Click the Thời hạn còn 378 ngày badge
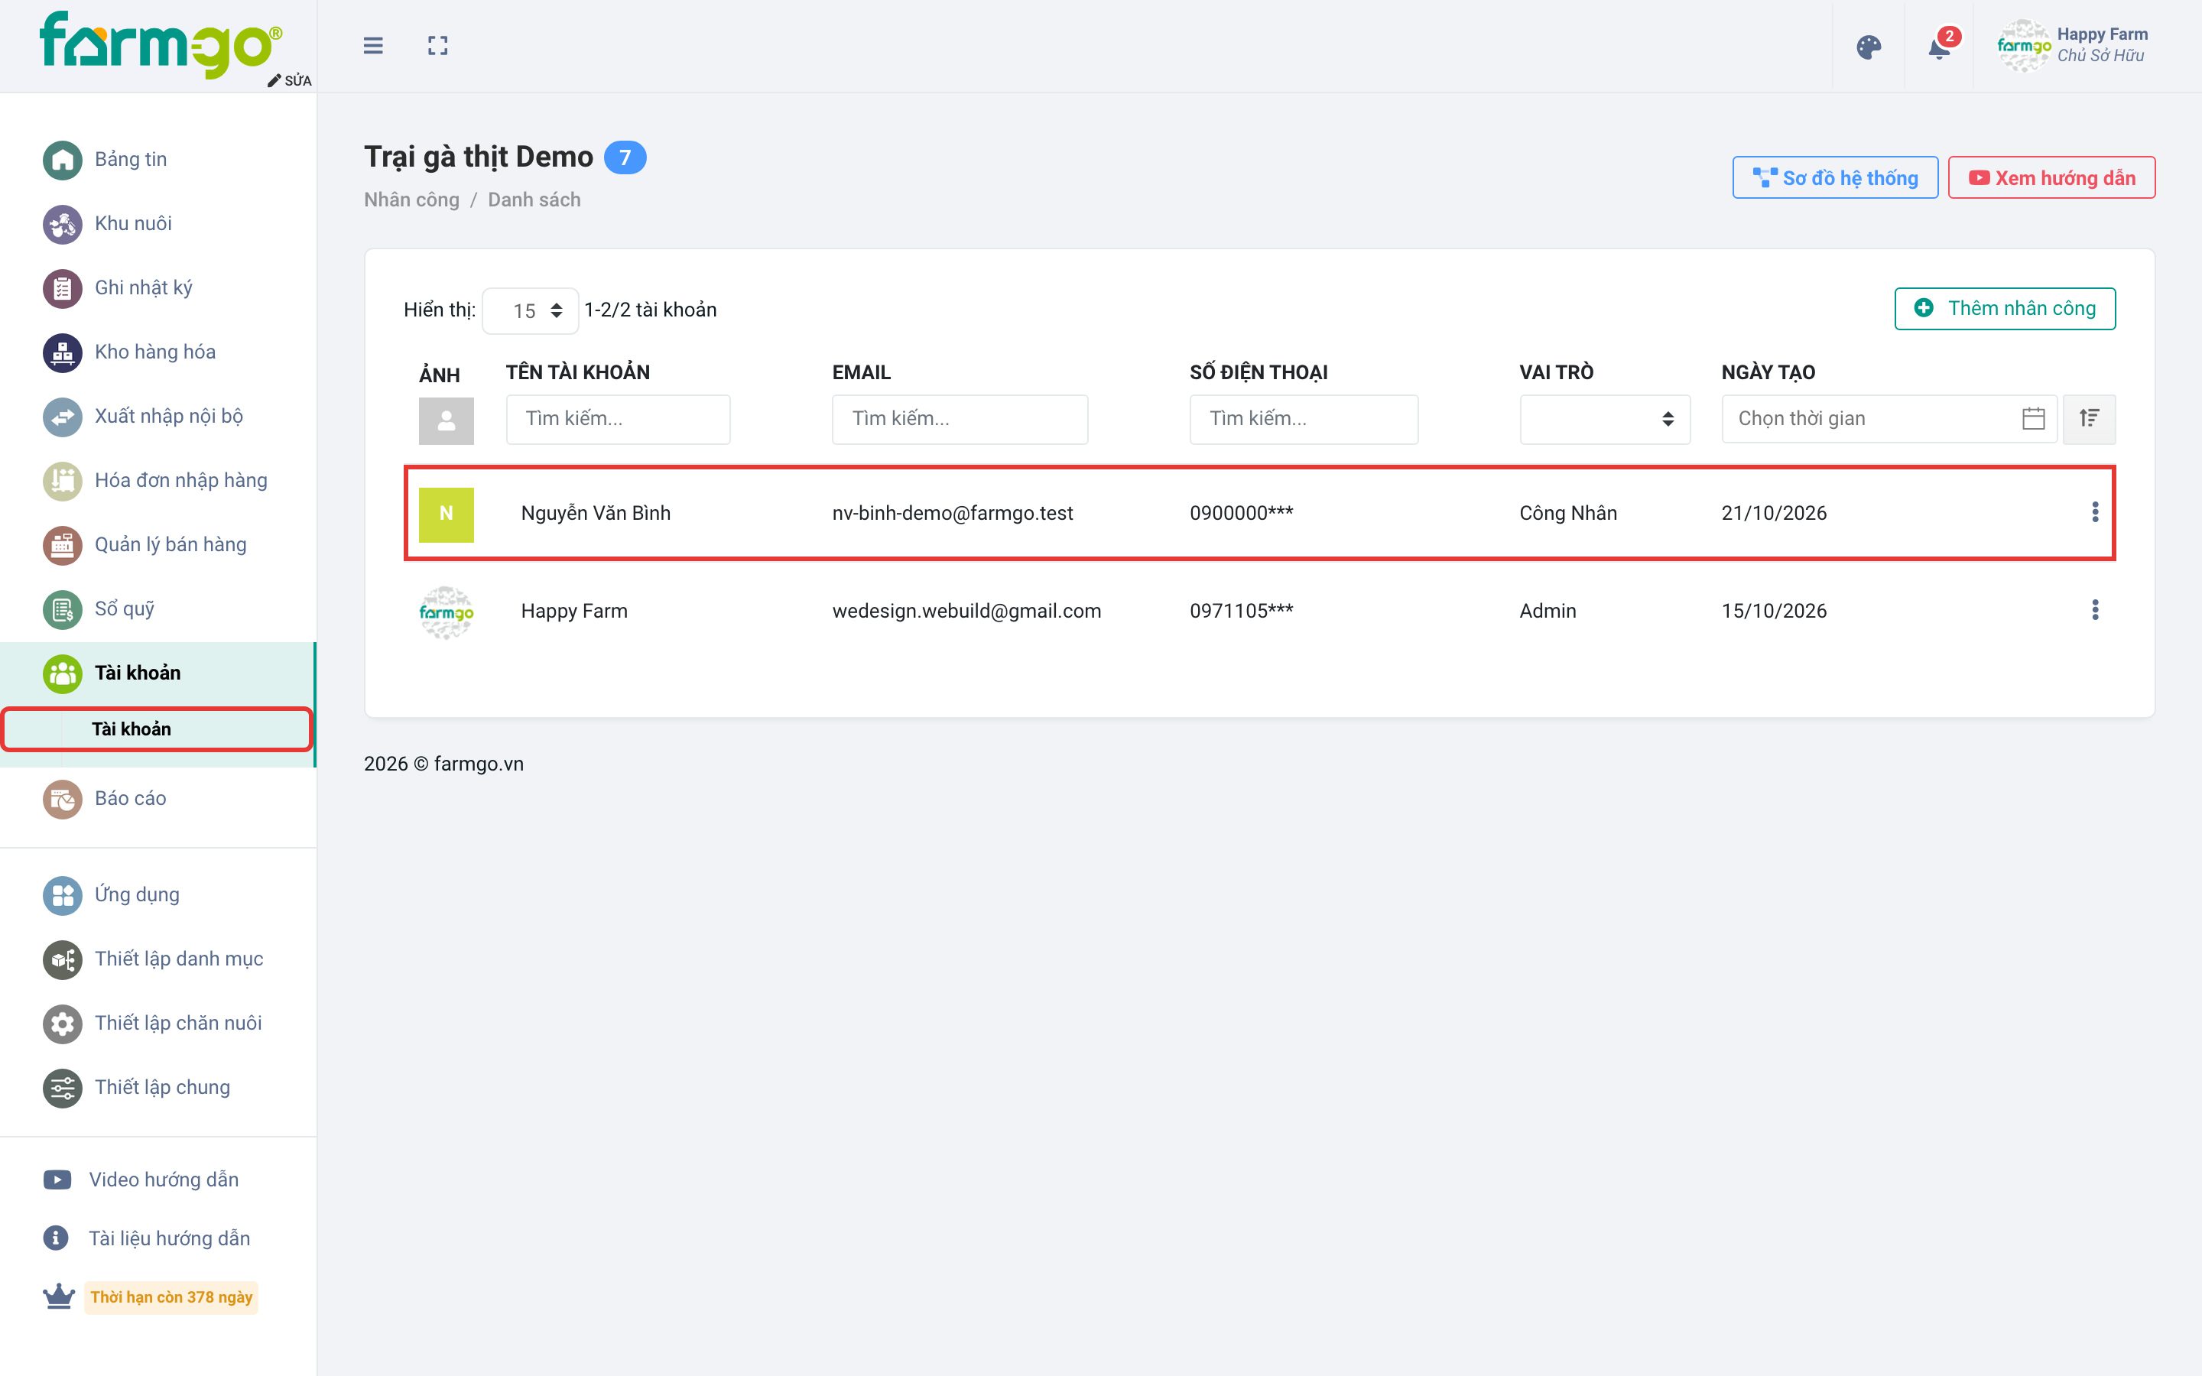Screen dimensions: 2202x1376 coord(171,1296)
